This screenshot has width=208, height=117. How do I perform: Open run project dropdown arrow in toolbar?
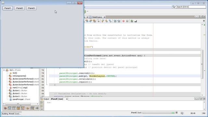point(87,11)
